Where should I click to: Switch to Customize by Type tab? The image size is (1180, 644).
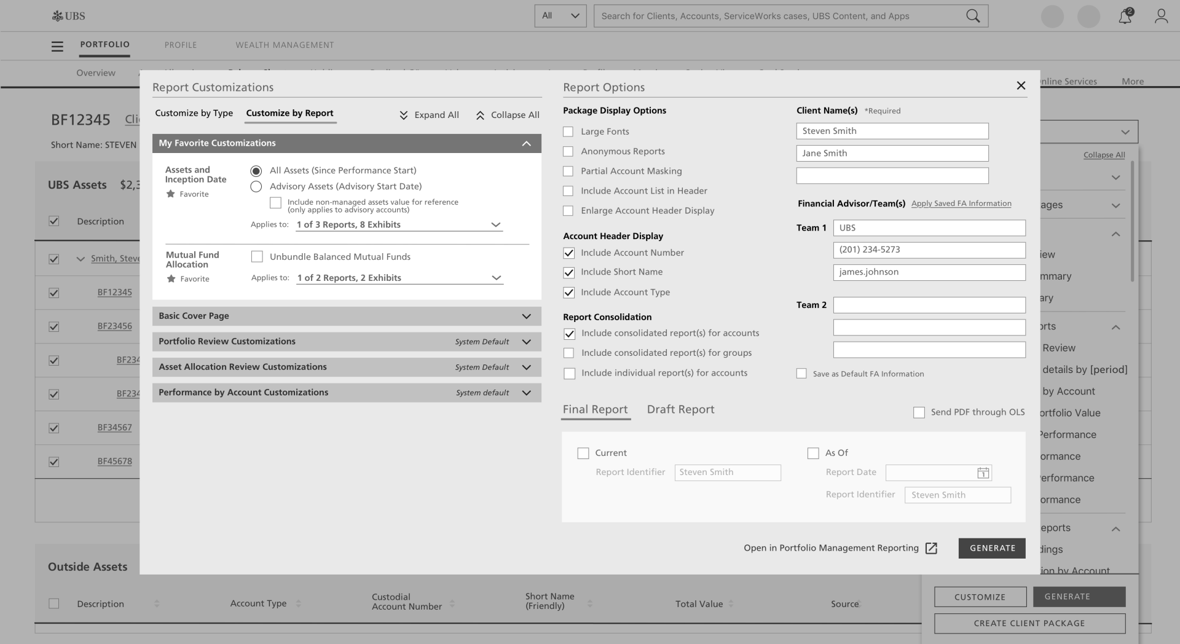[194, 113]
